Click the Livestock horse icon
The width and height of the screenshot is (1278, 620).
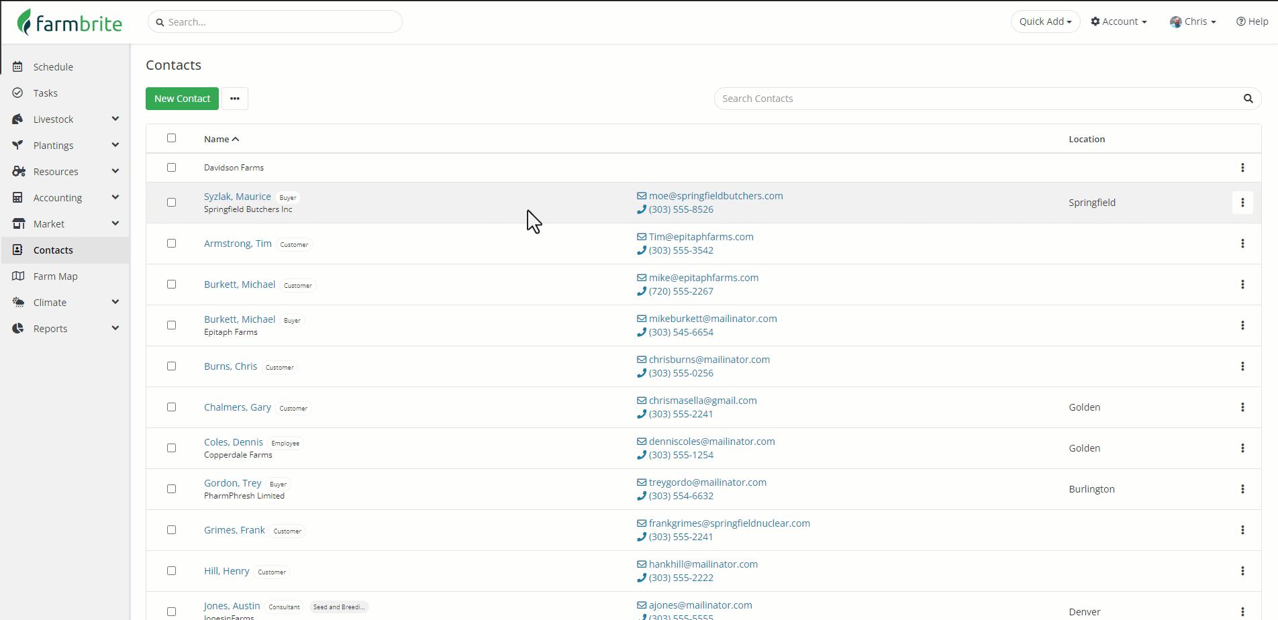pos(18,119)
